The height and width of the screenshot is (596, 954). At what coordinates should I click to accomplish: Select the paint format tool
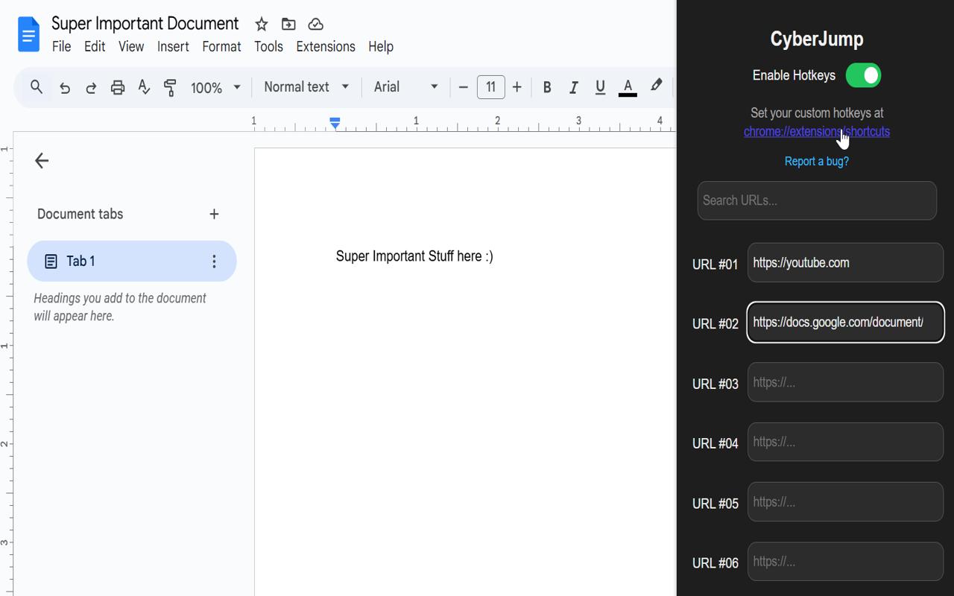pos(170,87)
